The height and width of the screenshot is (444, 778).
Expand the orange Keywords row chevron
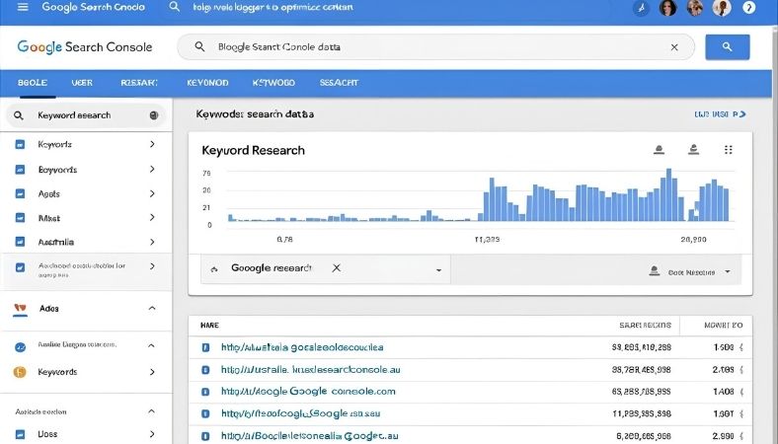152,372
